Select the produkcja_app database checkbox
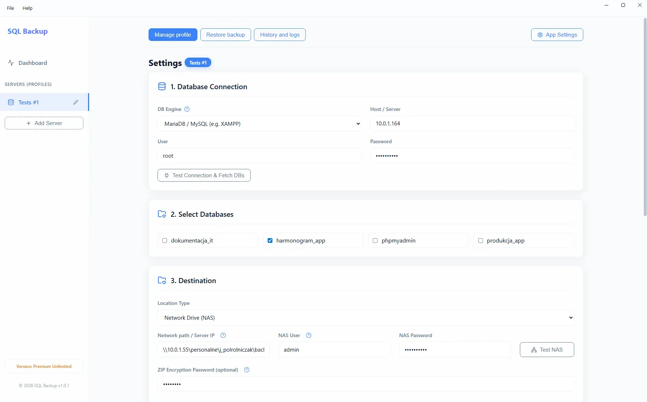This screenshot has height=402, width=647. click(x=481, y=240)
